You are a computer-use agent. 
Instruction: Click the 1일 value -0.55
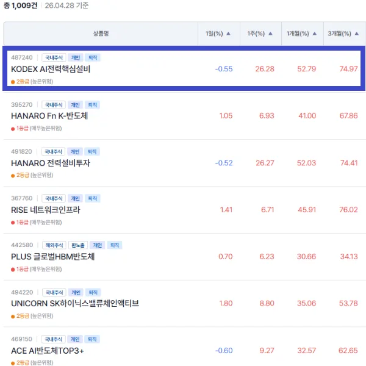coord(224,69)
